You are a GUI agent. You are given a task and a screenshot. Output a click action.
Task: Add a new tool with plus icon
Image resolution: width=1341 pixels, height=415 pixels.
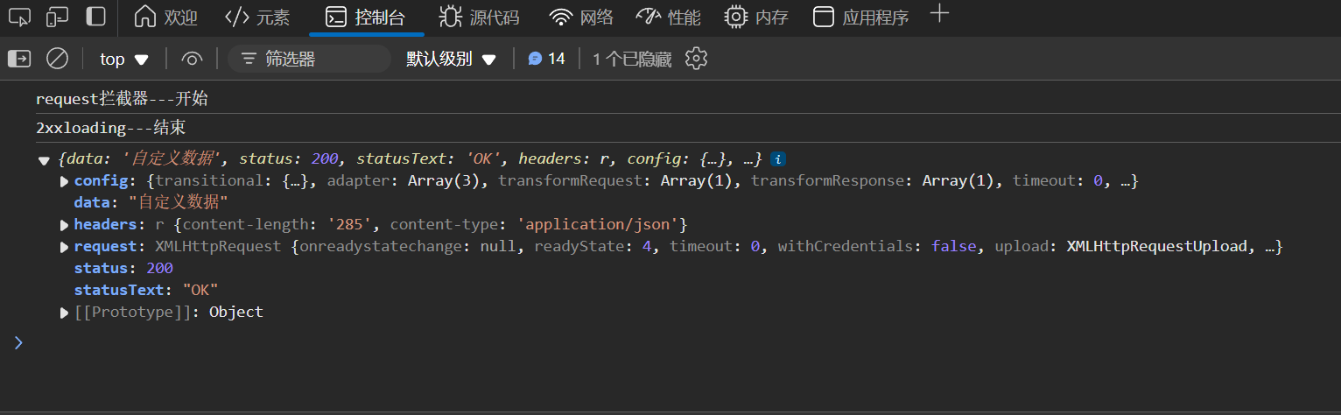tap(939, 14)
